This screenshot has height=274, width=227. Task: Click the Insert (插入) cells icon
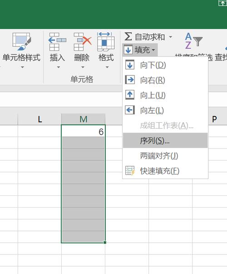57,42
